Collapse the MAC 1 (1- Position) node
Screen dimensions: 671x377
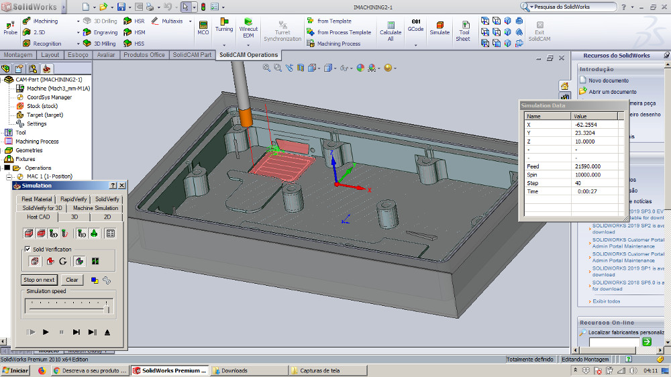(9, 176)
